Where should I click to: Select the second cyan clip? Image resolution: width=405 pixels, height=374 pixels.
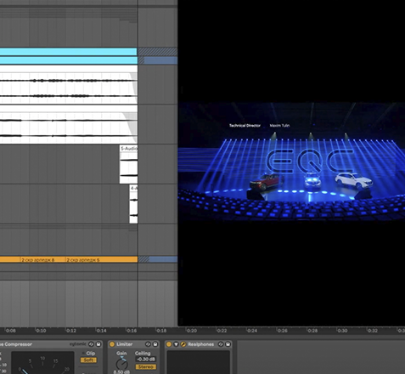point(69,60)
